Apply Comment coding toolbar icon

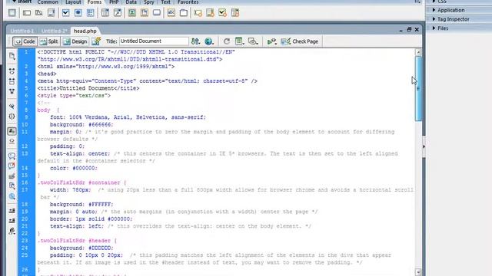pos(12,156)
